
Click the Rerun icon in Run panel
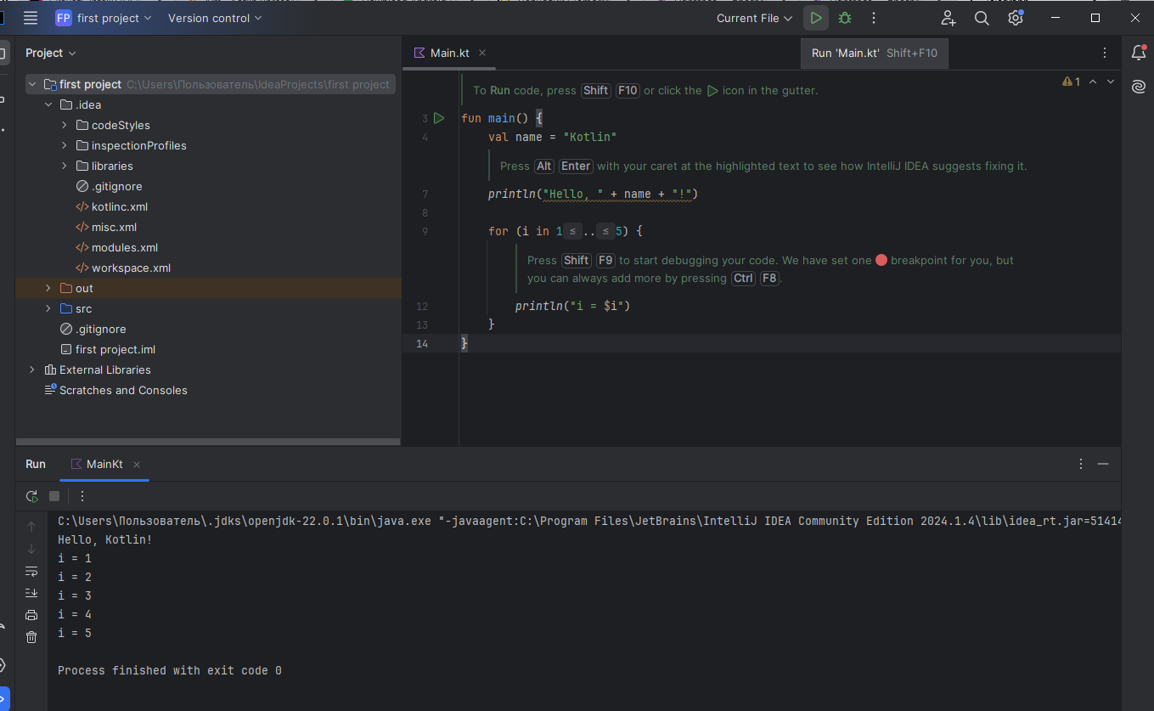click(x=32, y=496)
